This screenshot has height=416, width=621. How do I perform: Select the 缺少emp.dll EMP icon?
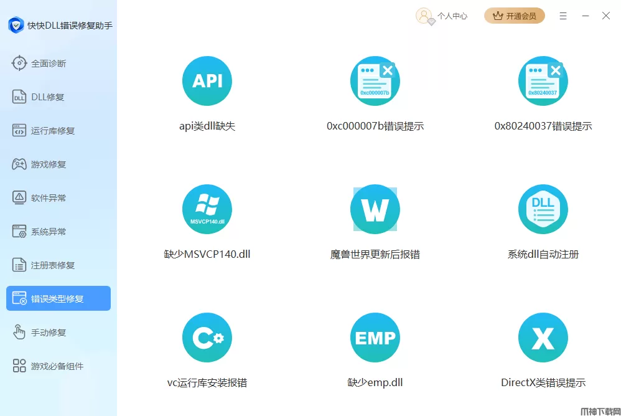tap(375, 338)
